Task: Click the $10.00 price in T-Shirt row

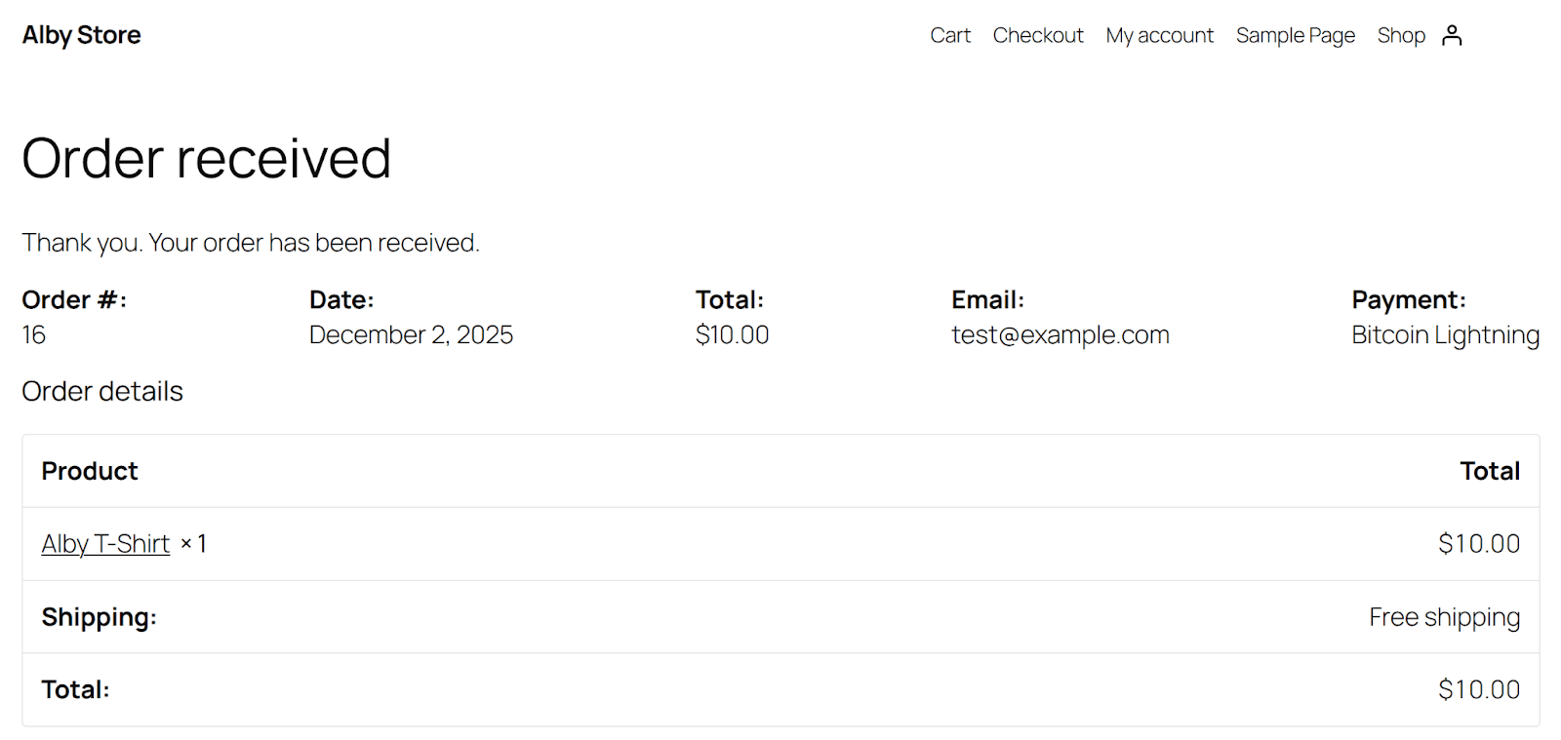Action: pyautogui.click(x=1479, y=543)
